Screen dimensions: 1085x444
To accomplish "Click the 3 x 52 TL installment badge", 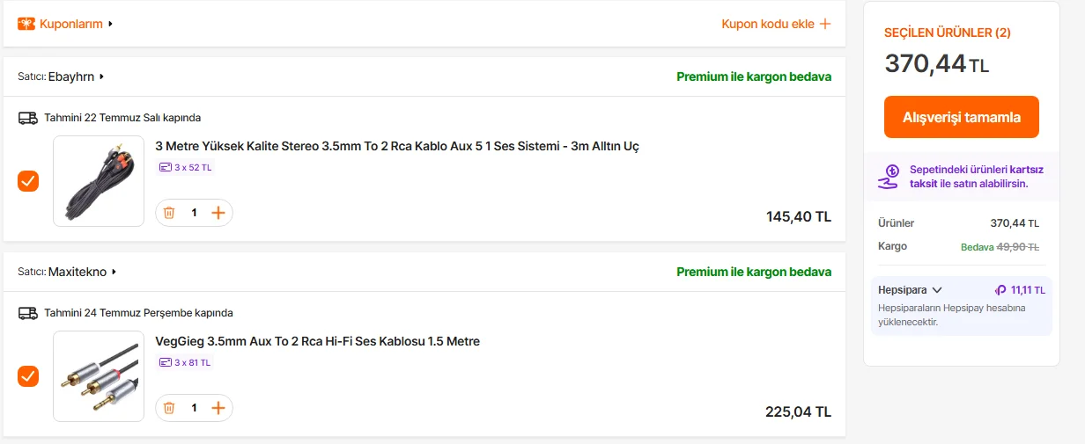I will 185,167.
